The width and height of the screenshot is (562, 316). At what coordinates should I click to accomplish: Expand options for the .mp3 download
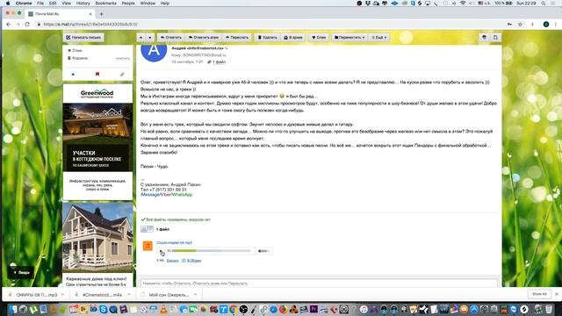click(x=62, y=295)
